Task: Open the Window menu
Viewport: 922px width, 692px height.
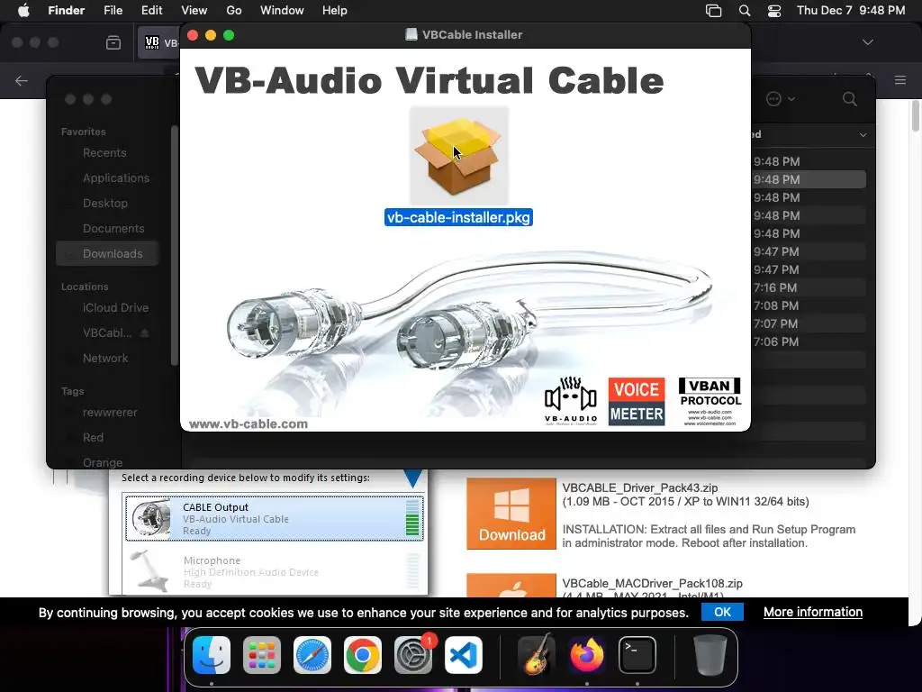Action: click(x=282, y=11)
